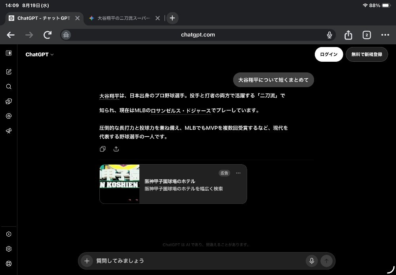396x275 pixels.
Task: Close the 大谷翔平の二刀流 tab
Action: [158, 18]
